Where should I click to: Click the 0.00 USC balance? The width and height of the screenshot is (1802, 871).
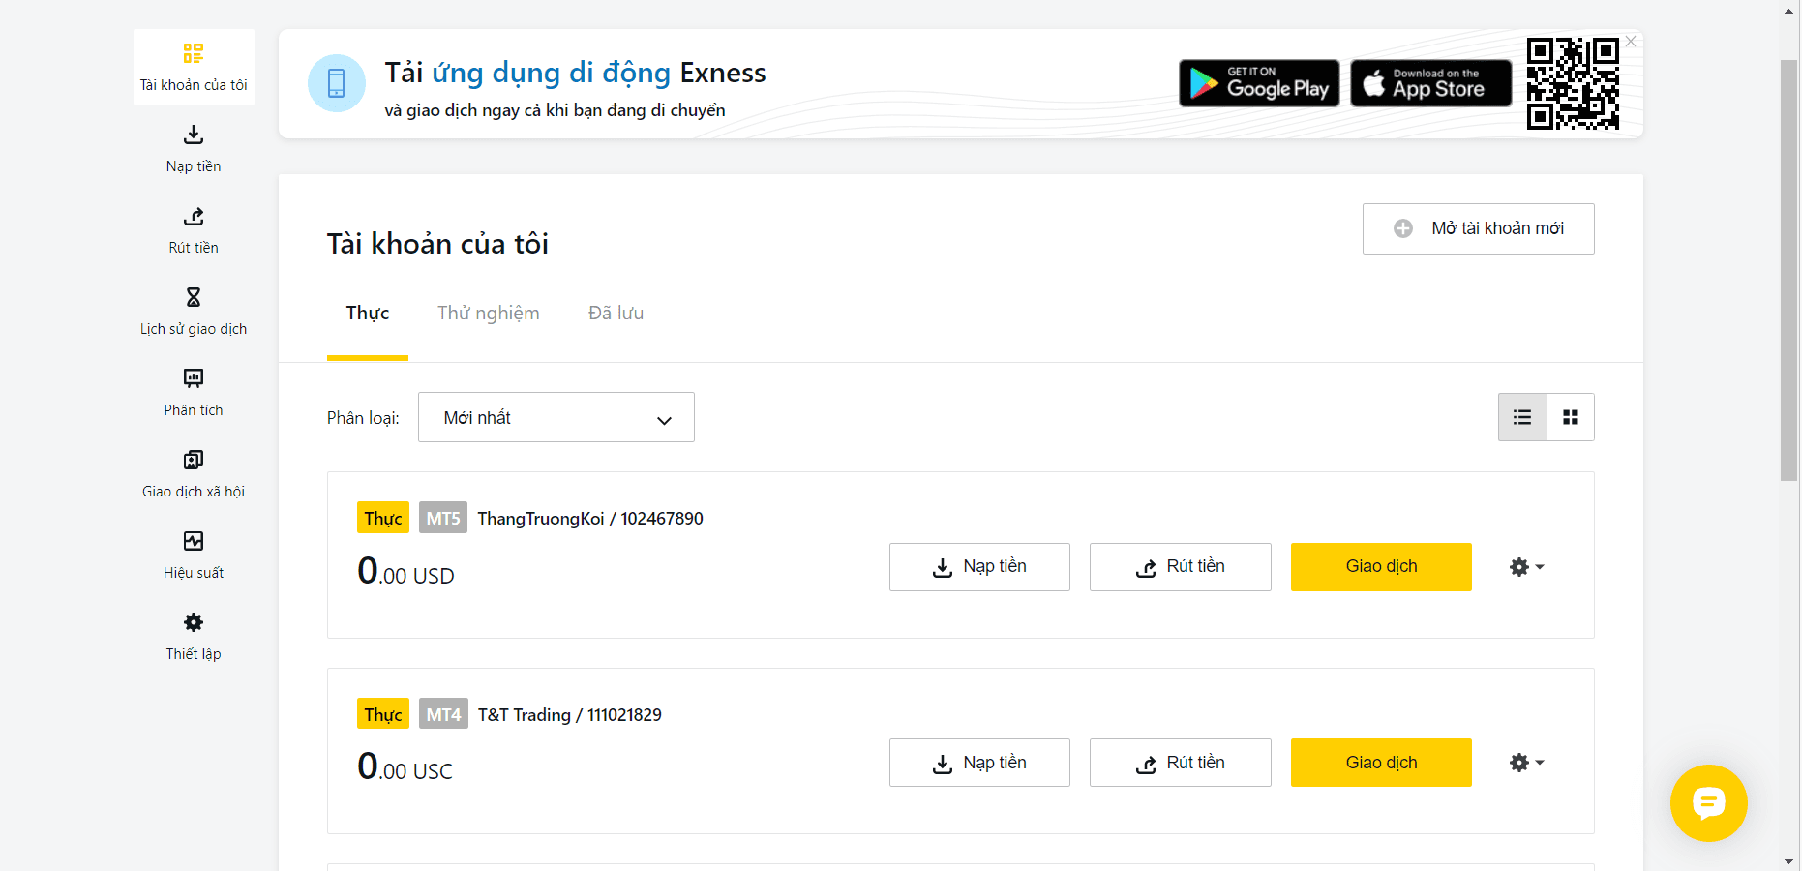405,766
